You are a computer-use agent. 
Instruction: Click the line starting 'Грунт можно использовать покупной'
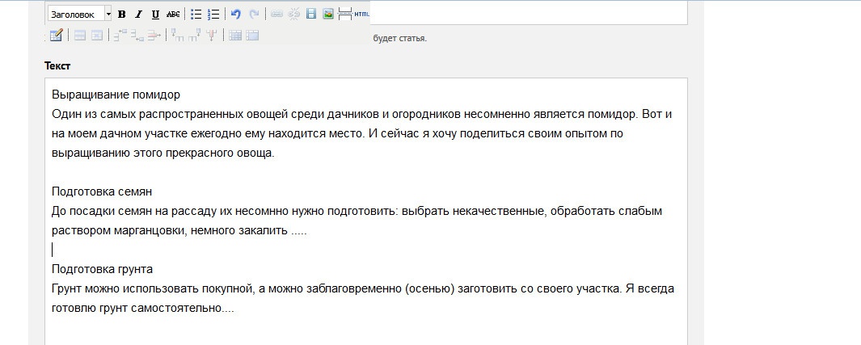(363, 288)
